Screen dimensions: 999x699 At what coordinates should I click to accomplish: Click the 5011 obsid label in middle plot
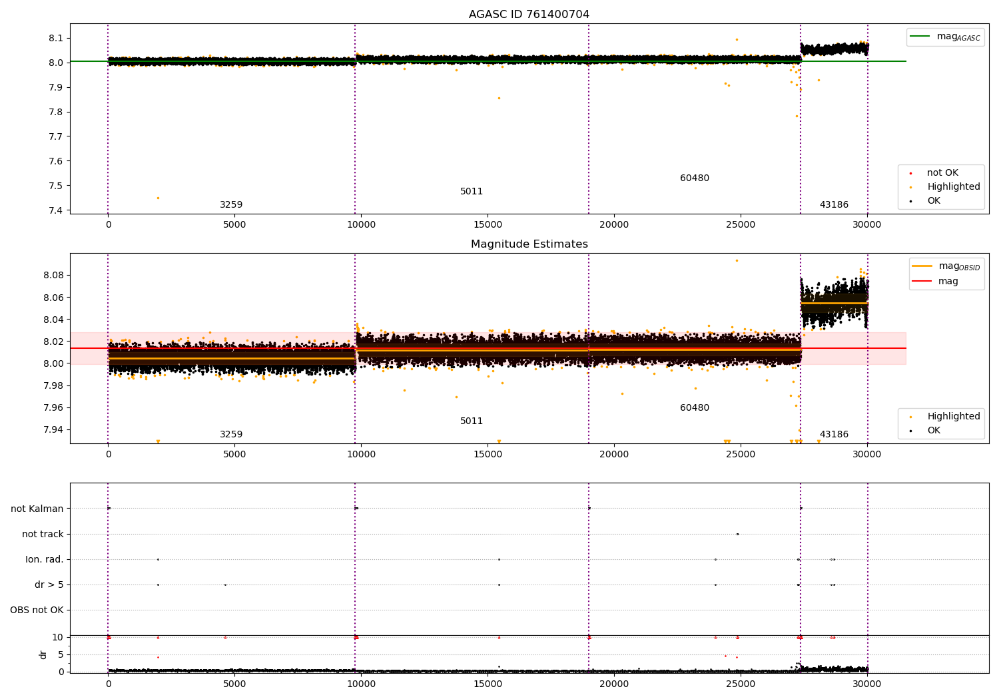coord(472,421)
